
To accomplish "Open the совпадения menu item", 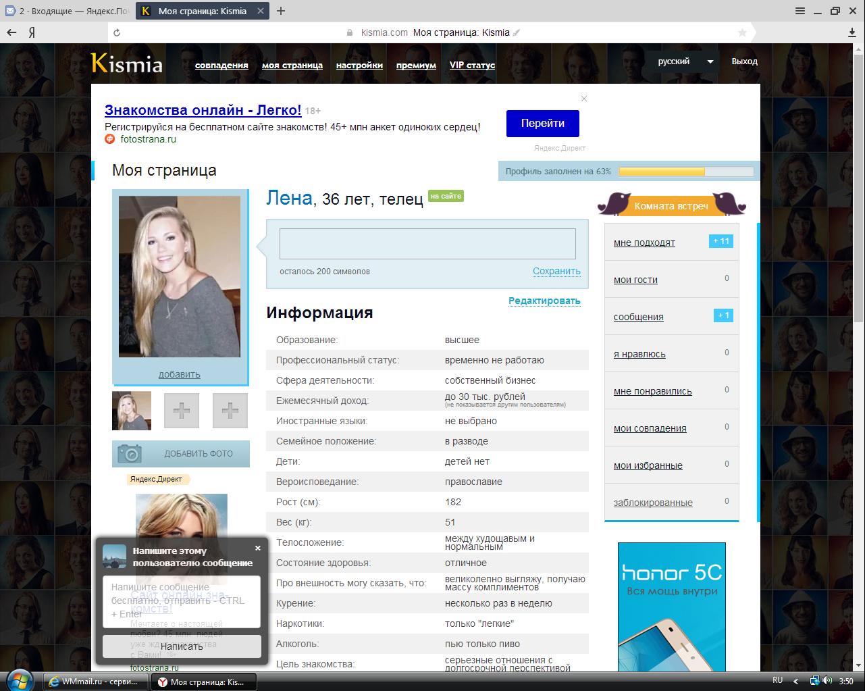I will 221,66.
